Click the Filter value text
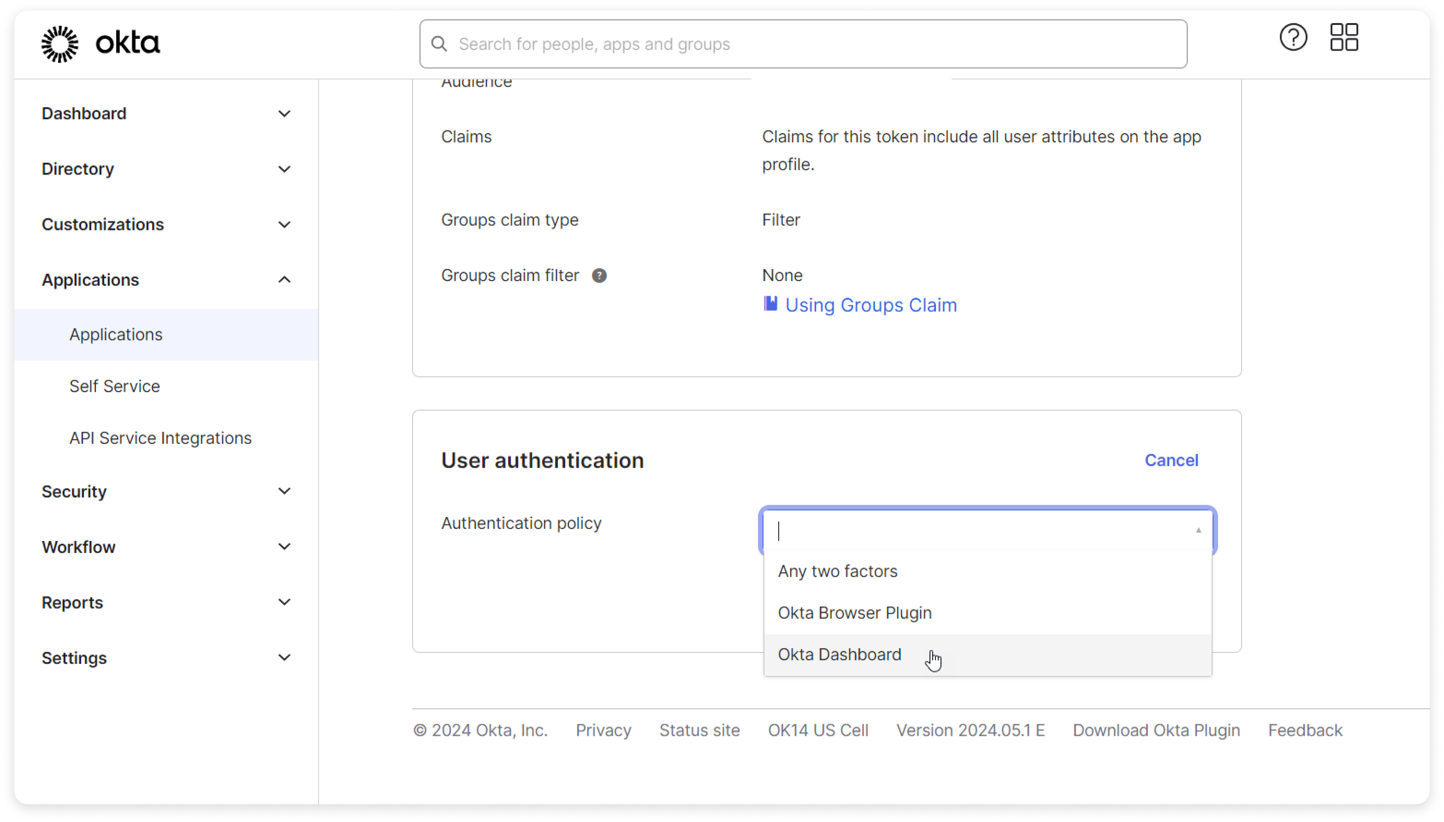The image size is (1444, 822). click(x=781, y=220)
